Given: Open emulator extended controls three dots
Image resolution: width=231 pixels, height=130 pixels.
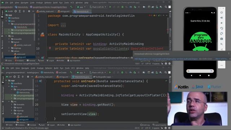Looking at the screenshot, I should click(222, 65).
